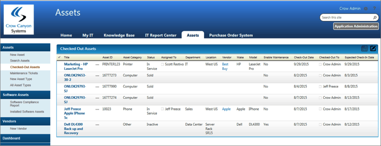Open ellipsis menu for ONLOK29653-30-2
Viewport: 381px width, 146px height.
[x=97, y=76]
